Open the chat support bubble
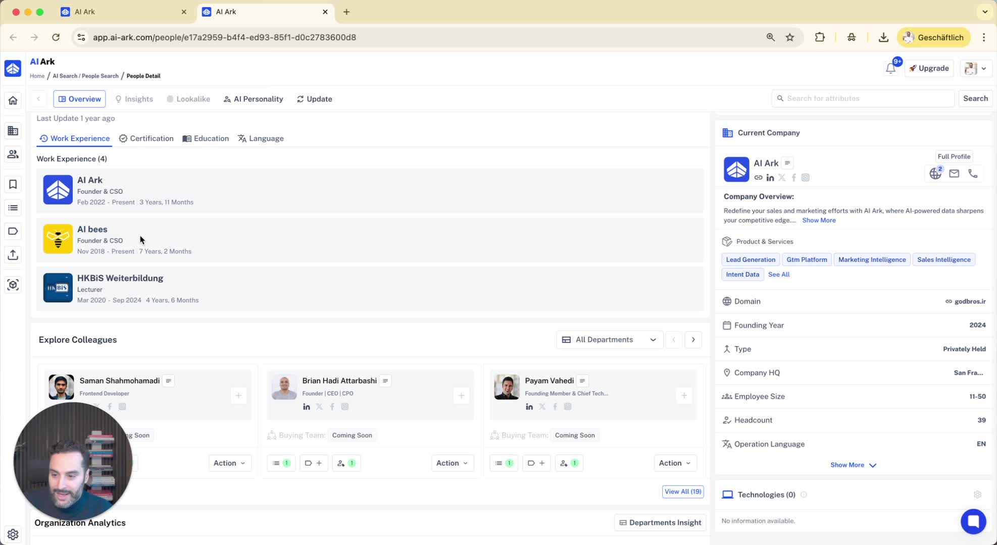 tap(973, 521)
